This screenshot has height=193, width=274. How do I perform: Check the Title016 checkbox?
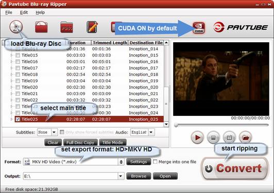coord(18,62)
